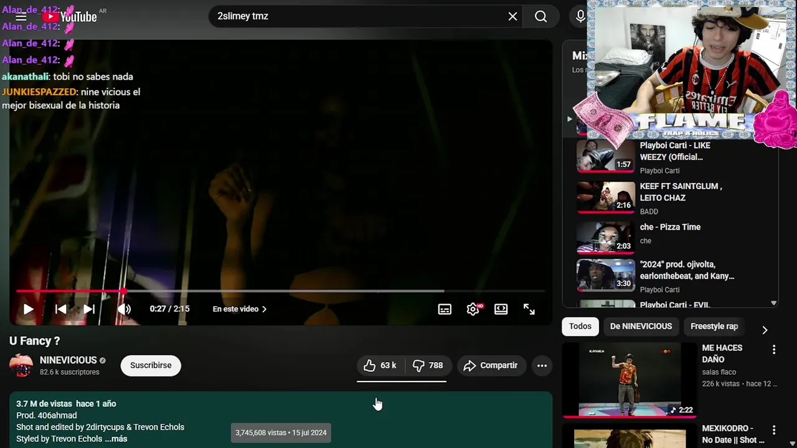Skip to the next video
The image size is (797, 448).
89,309
